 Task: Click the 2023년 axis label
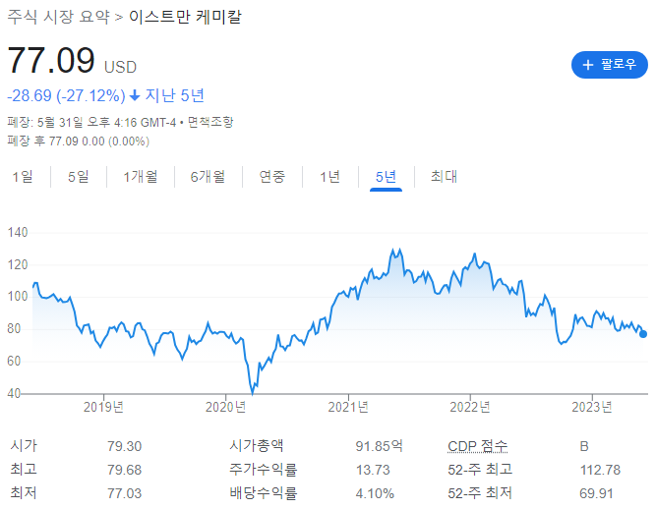[x=592, y=407]
